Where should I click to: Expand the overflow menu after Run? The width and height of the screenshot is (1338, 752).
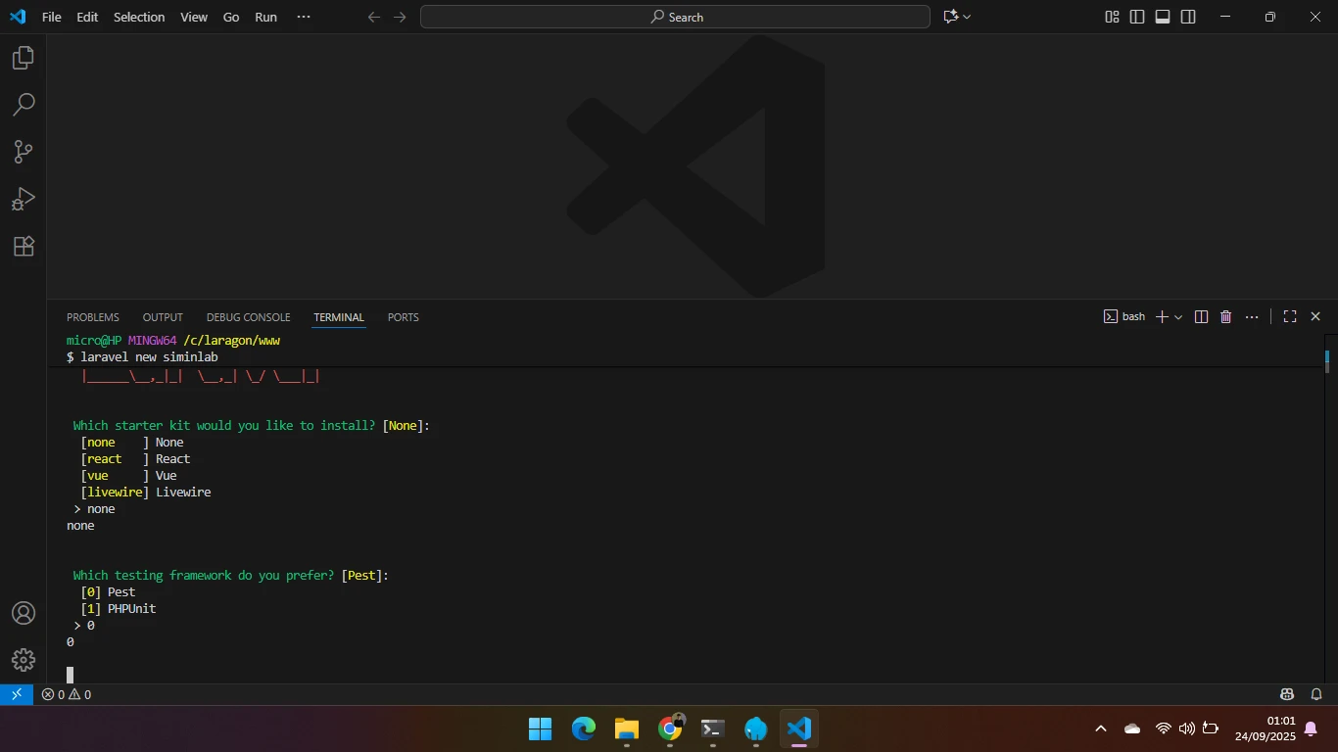click(x=303, y=17)
